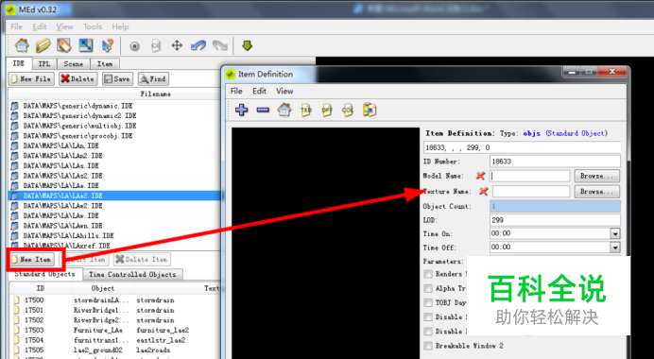
Task: Enable Breakable Window 2 checkbox
Action: tap(428, 346)
